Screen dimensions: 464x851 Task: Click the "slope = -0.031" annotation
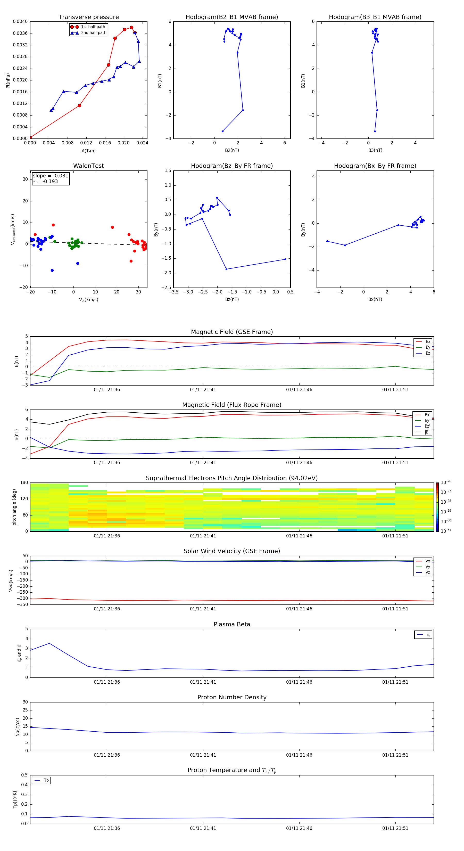(51, 176)
